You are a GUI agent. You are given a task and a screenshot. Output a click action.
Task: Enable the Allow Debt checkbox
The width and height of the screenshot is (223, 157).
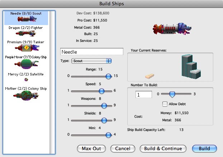(165, 104)
